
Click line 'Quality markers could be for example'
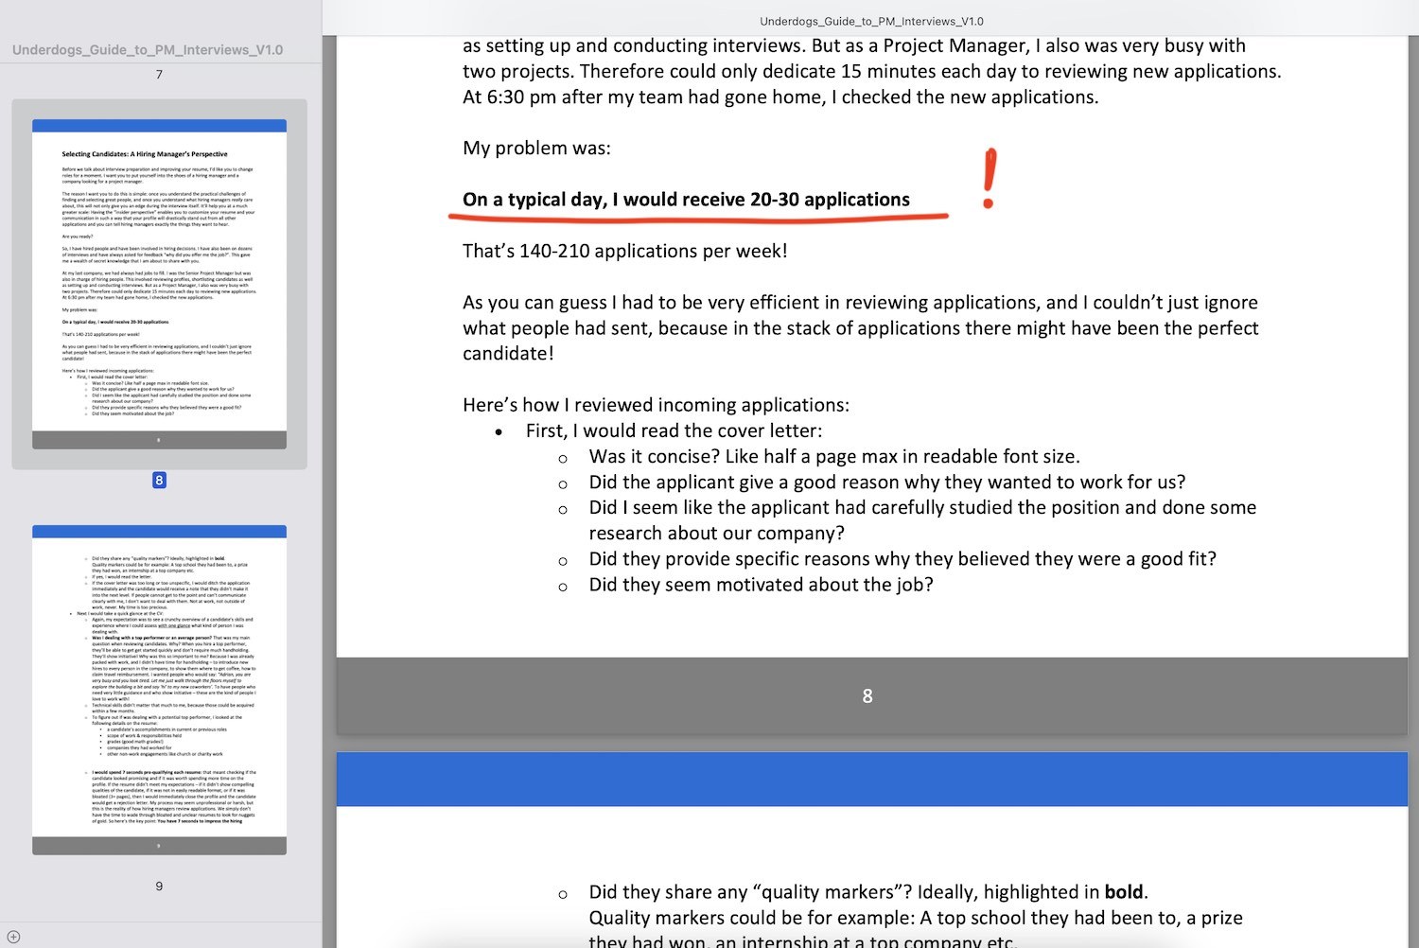(916, 917)
